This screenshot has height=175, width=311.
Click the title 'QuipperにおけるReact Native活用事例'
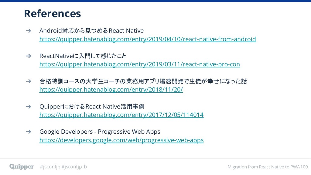tap(92, 107)
